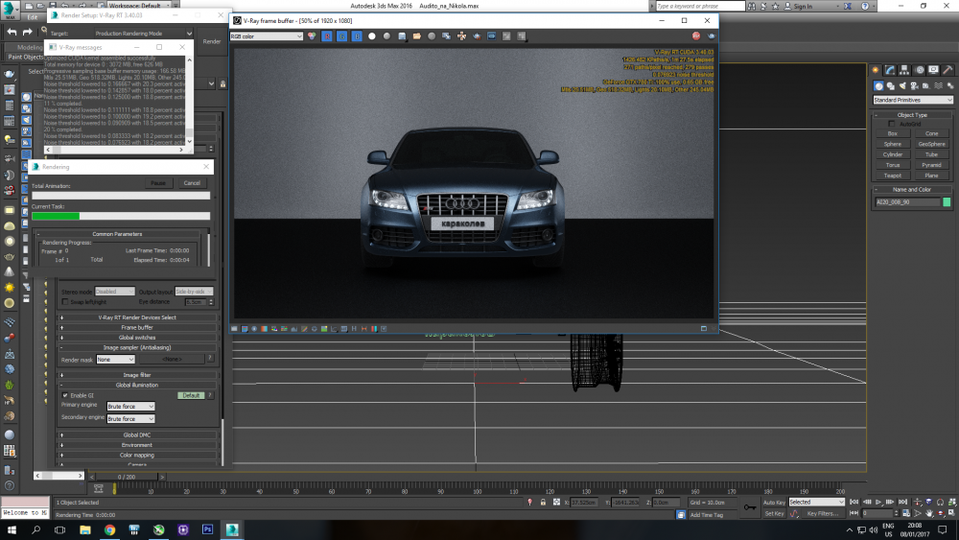Open the Hierarchy tab in command panel

[904, 70]
